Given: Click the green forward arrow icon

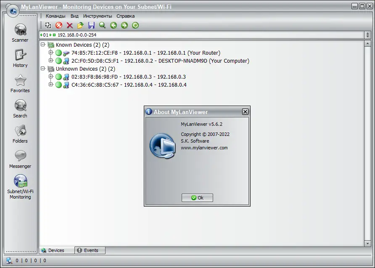Looking at the screenshot, I should [x=124, y=25].
